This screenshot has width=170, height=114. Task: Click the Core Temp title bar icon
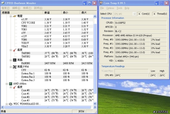click(x=101, y=3)
